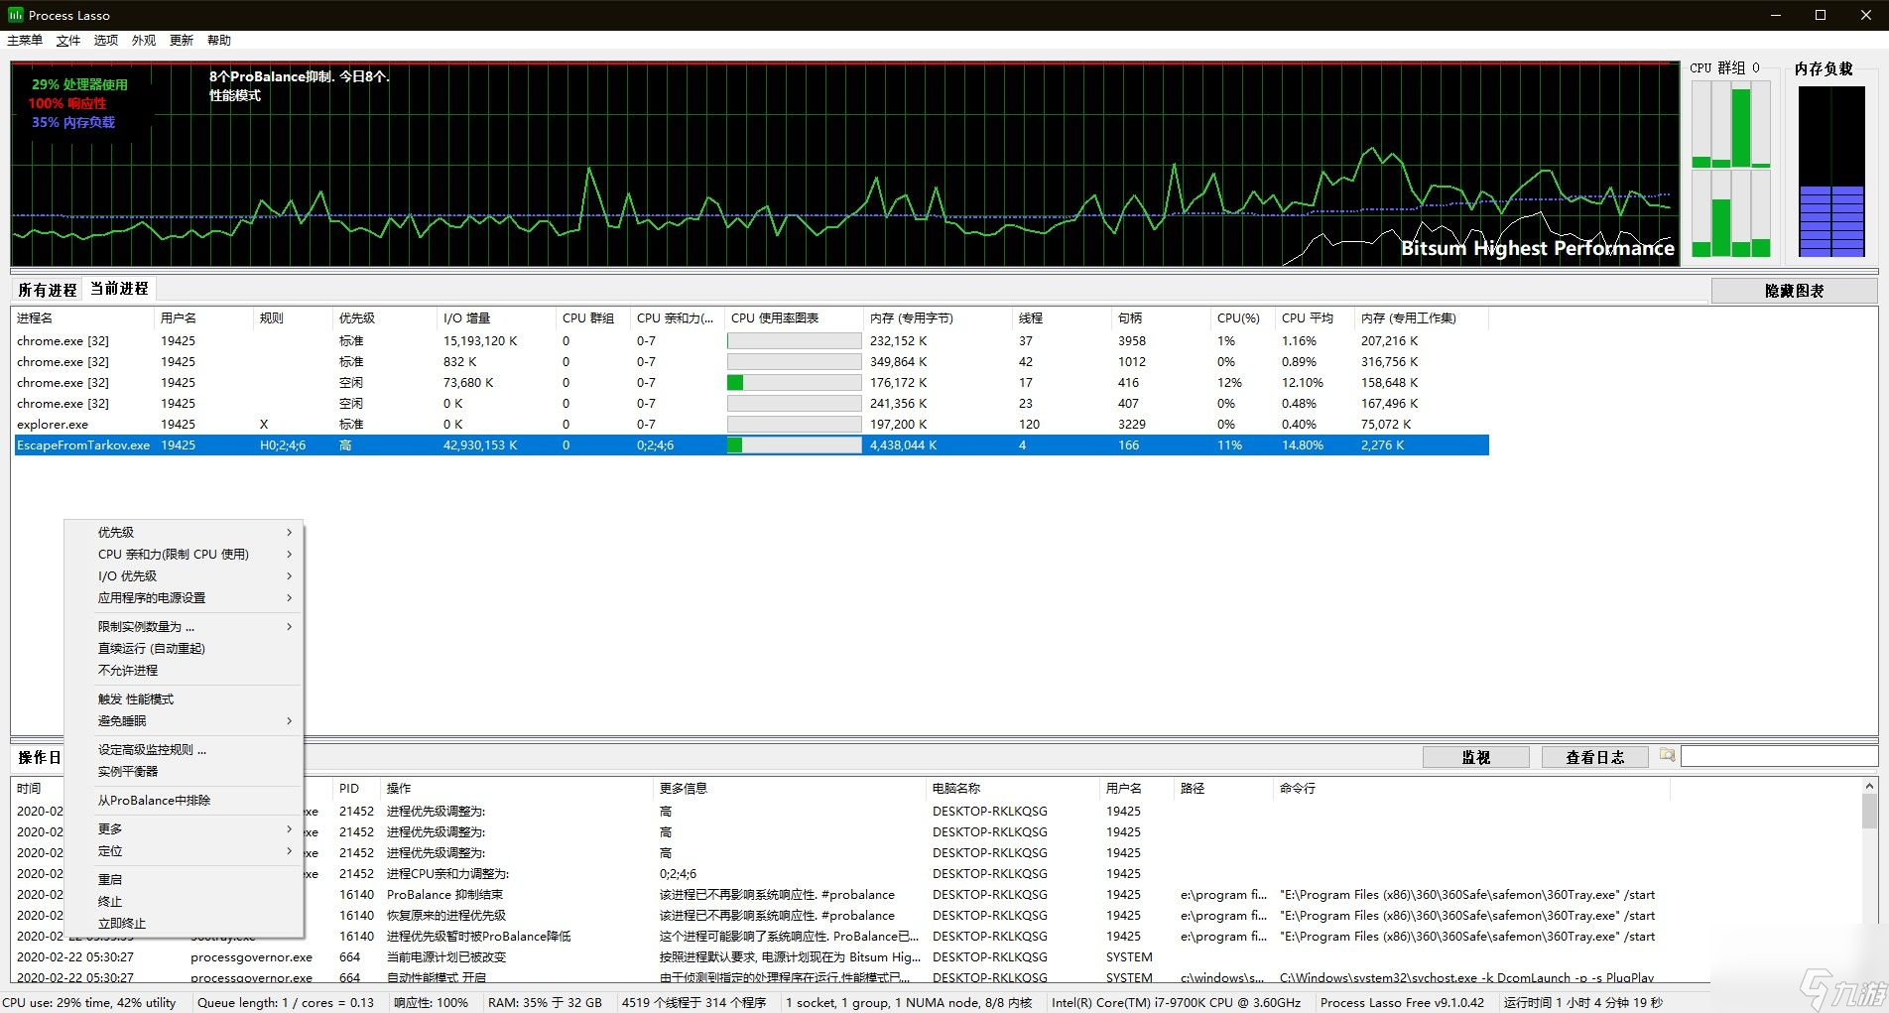This screenshot has width=1889, height=1013.
Task: Choose 重启 in context menu
Action: click(x=184, y=880)
